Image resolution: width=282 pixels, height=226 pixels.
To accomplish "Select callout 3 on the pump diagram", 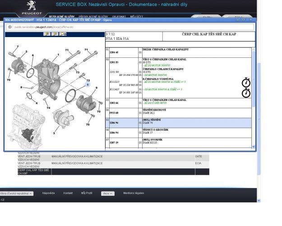I will pyautogui.click(x=54, y=133).
